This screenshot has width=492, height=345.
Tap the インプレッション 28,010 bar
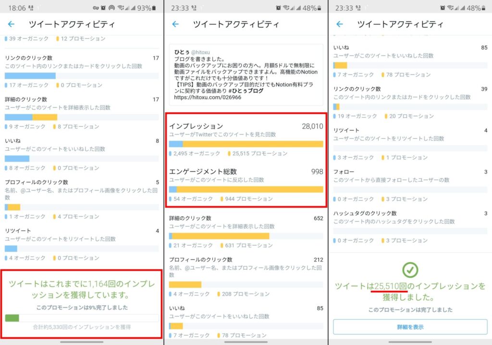[x=246, y=144]
